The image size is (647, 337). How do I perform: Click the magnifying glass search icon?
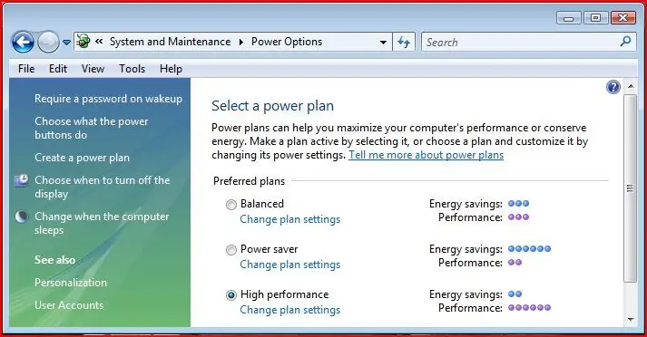tap(625, 41)
